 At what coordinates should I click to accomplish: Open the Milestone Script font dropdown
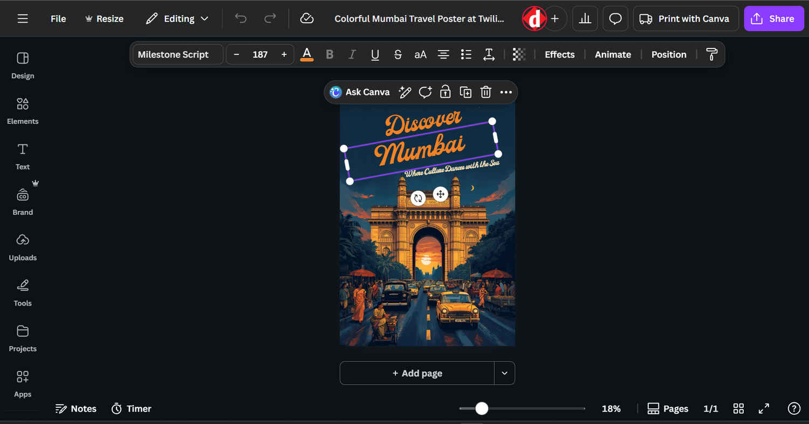click(177, 54)
